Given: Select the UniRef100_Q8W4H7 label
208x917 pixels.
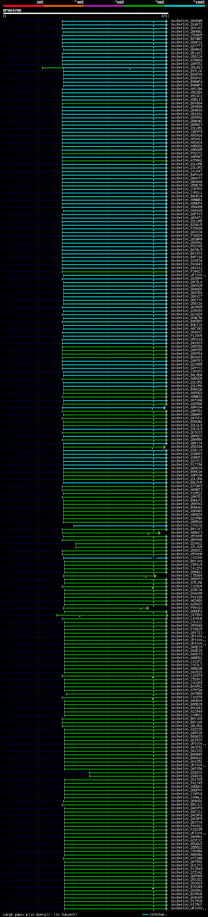Looking at the screenshot, I should [x=187, y=415].
